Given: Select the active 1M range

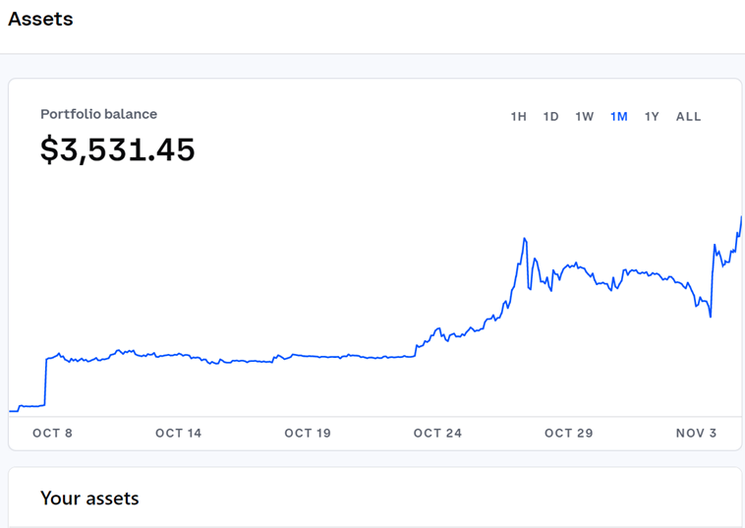Looking at the screenshot, I should pos(618,116).
